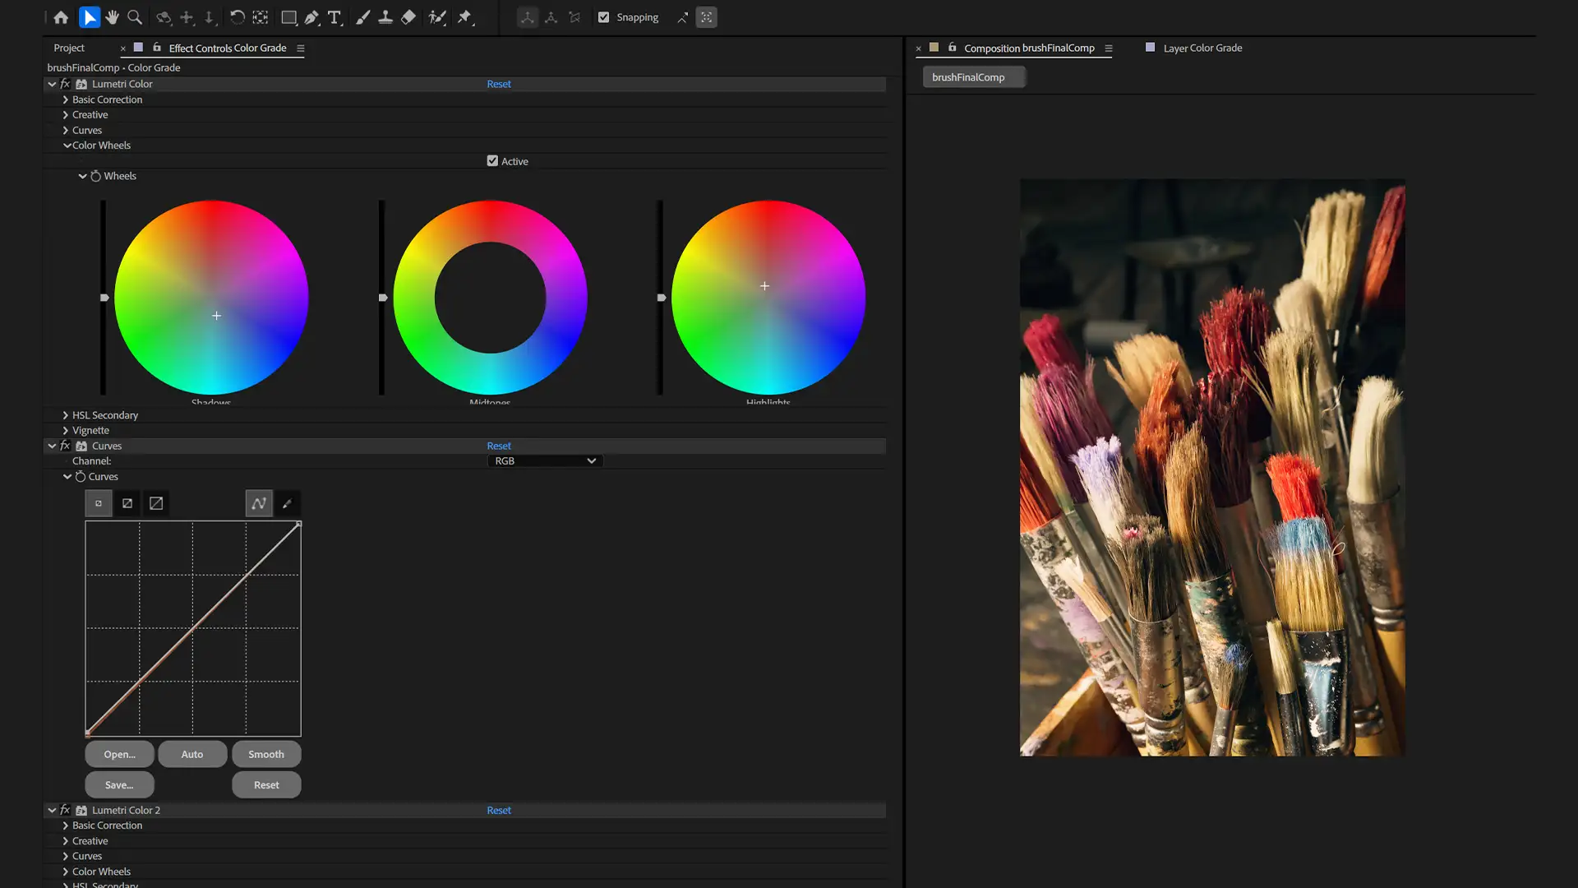This screenshot has width=1578, height=888.
Task: Choose the pencil curve drawing mode
Action: point(287,503)
